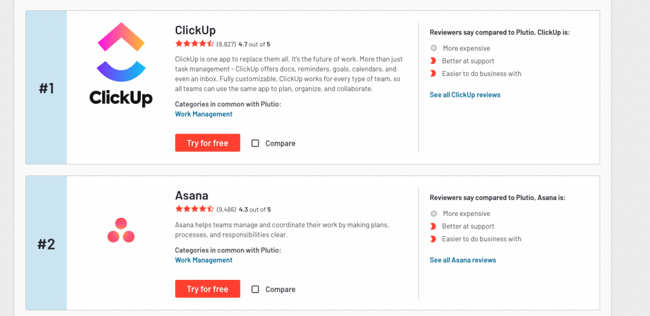The width and height of the screenshot is (650, 316).
Task: Click Asana 'More expensive' gray icon
Action: coord(434,213)
